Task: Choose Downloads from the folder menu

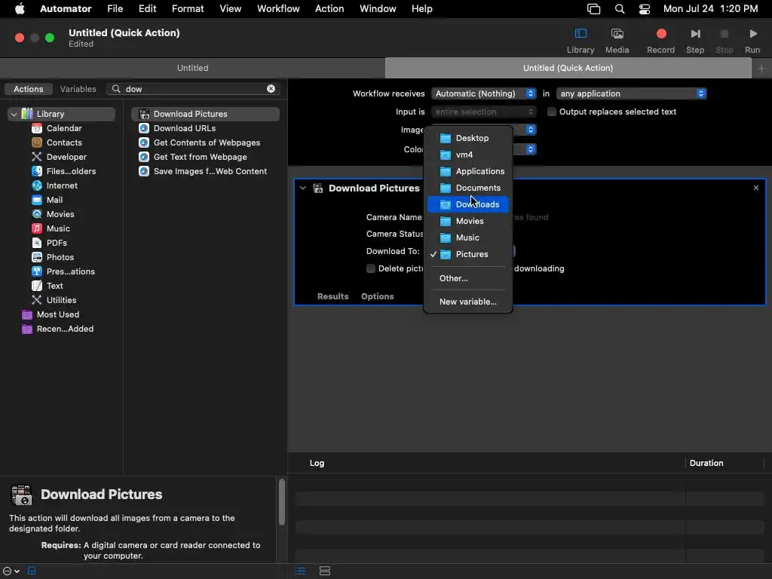Action: pos(467,204)
